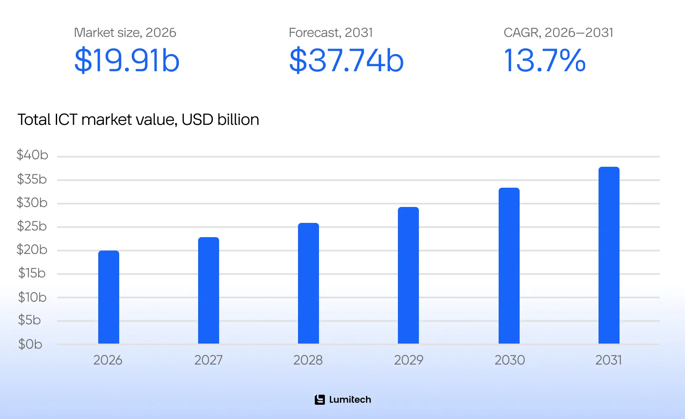Click the 'Total ICT market value' chart title
The image size is (685, 419).
(138, 120)
